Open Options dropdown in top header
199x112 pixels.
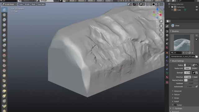pos(159,1)
